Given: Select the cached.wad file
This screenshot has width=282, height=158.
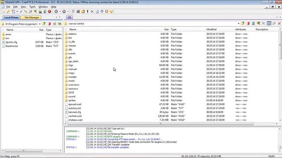Looking at the screenshot, I should 75,116.
